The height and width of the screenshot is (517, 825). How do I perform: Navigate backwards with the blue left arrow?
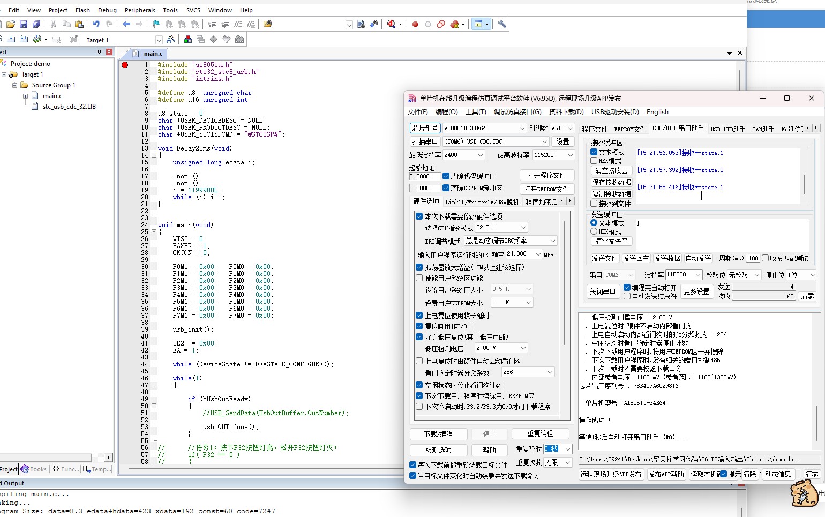tap(126, 24)
